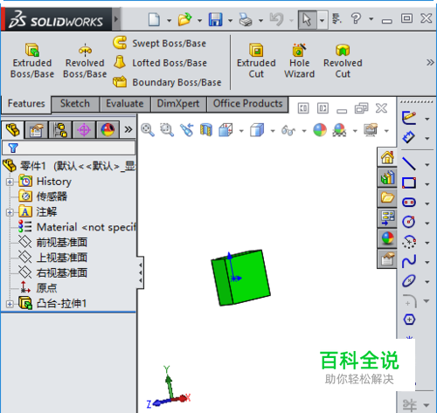This screenshot has width=437, height=413.
Task: Open the View Orientation dropdown arrow
Action: click(241, 131)
